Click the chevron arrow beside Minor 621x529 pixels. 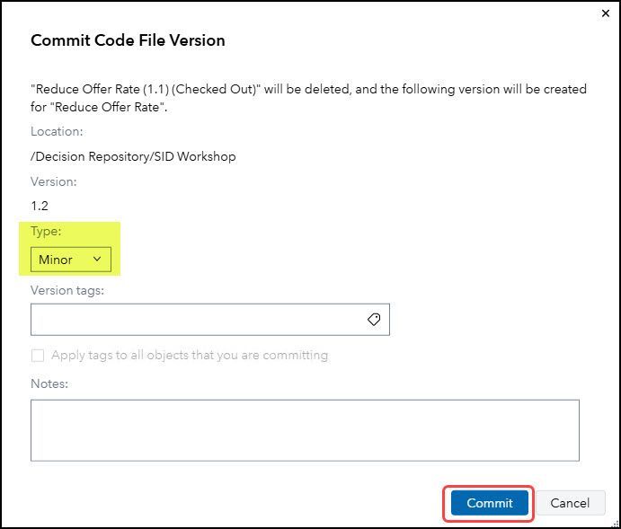tap(98, 260)
